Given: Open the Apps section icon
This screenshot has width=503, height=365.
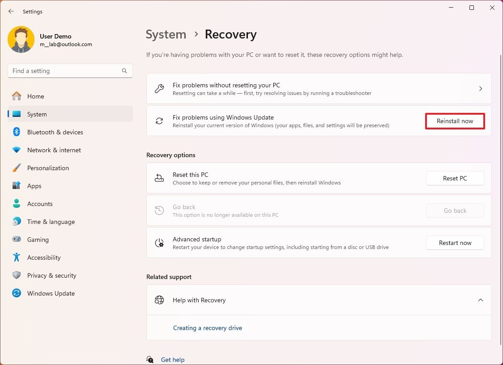Looking at the screenshot, I should pyautogui.click(x=17, y=185).
